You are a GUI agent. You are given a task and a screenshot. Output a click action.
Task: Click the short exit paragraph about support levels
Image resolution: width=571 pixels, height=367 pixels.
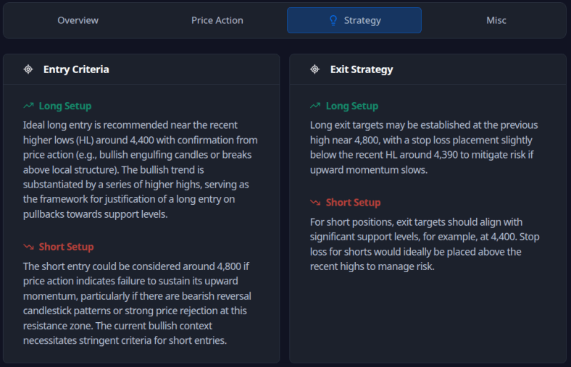point(424,244)
